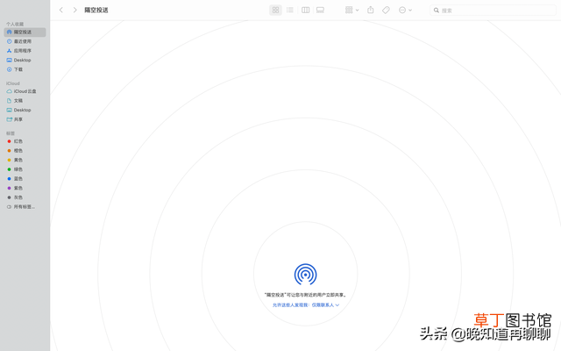The width and height of the screenshot is (561, 351).
Task: Switch to list view
Action: coord(290,10)
